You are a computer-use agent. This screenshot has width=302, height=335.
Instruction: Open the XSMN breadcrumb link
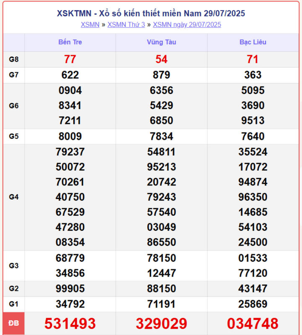(x=90, y=25)
